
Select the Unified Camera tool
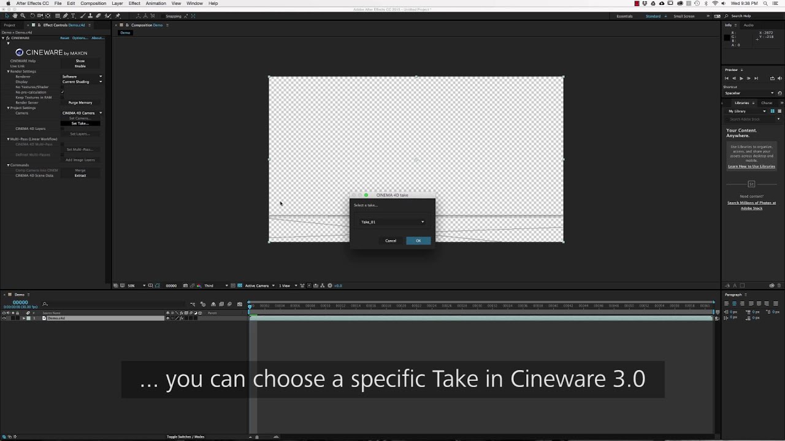click(x=40, y=16)
